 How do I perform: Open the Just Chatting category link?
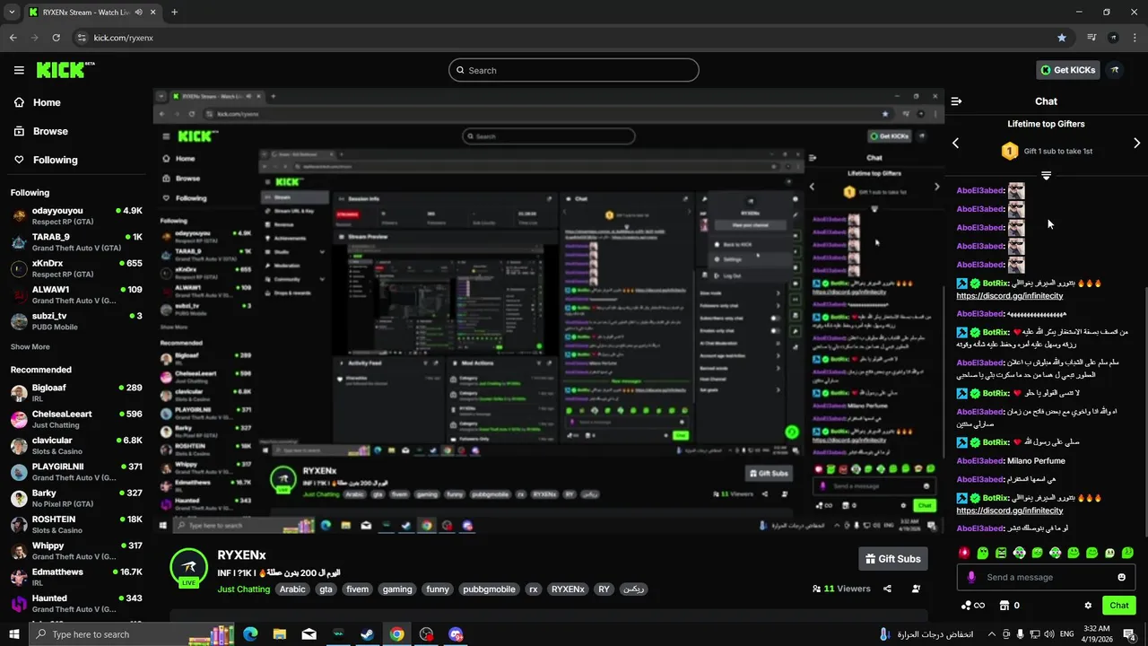coord(243,589)
